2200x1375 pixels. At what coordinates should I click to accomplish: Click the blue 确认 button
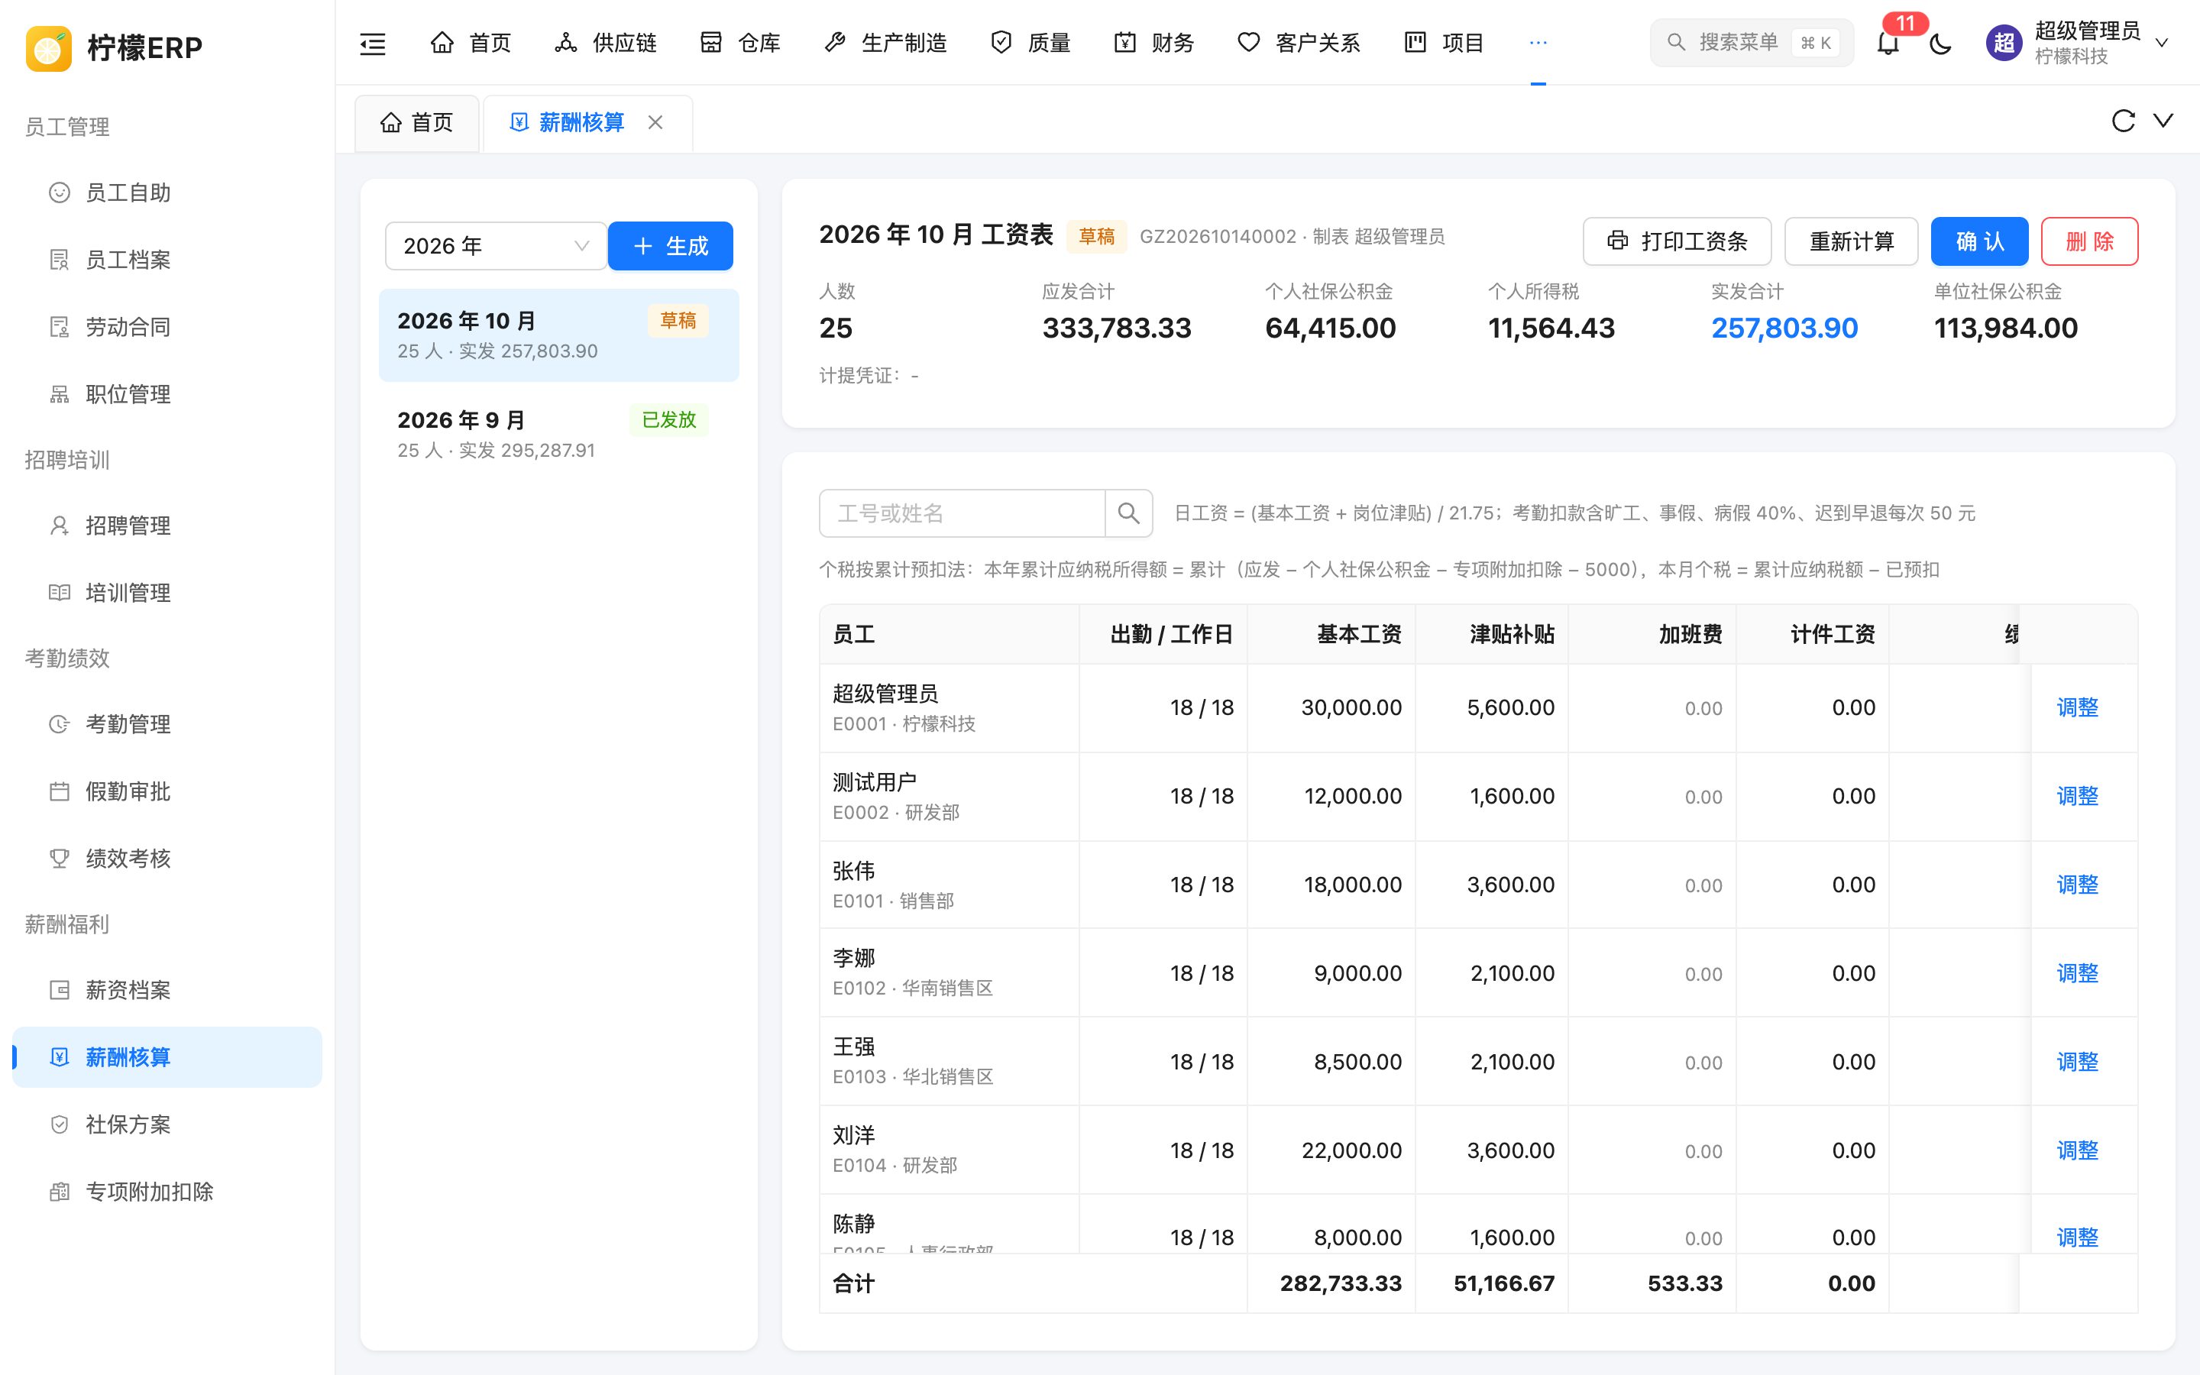[x=1979, y=241]
